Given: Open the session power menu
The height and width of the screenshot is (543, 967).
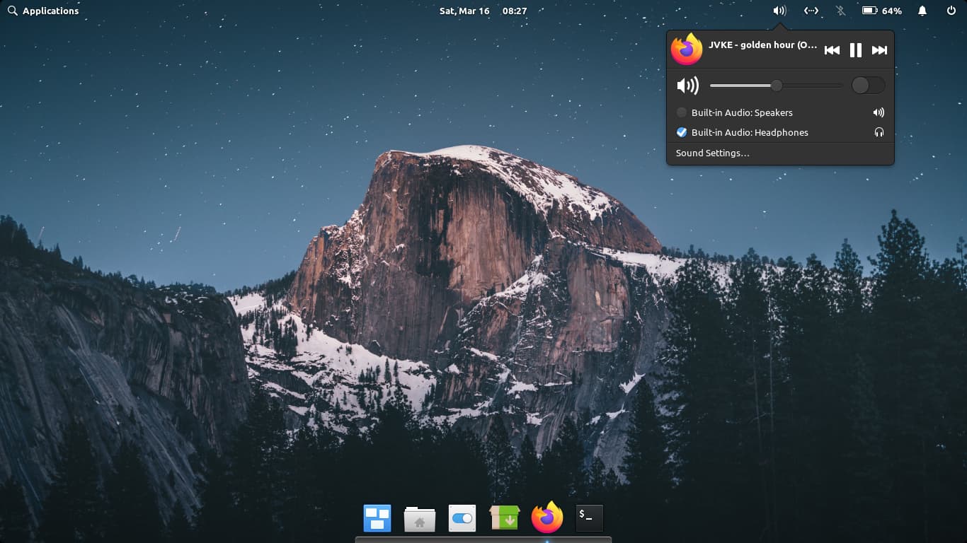Looking at the screenshot, I should click(951, 11).
